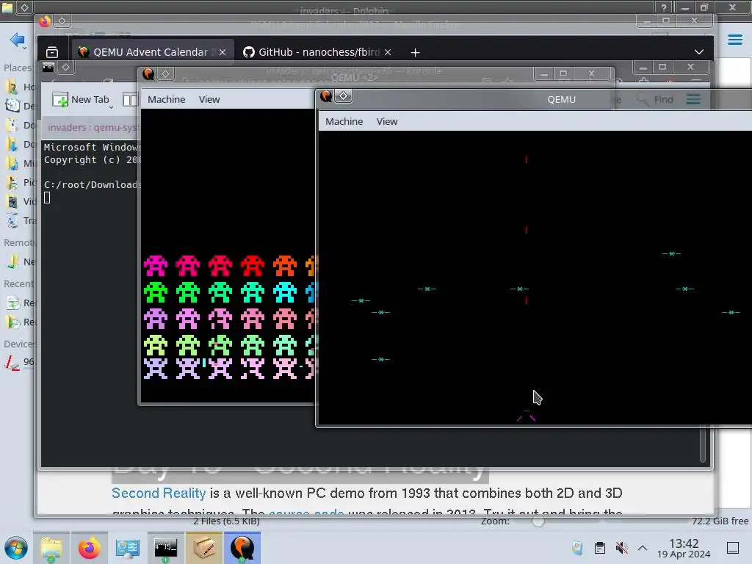Open clipboard tray icon
Viewport: 752px width, 564px height.
coord(599,548)
